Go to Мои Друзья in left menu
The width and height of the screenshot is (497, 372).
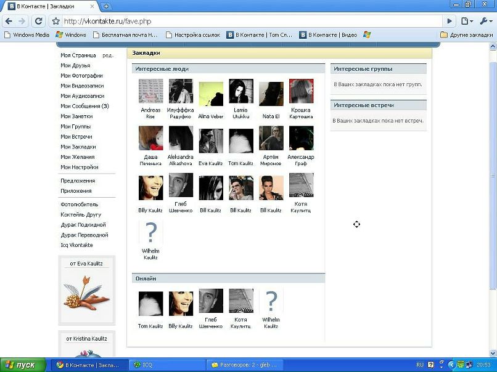coord(75,65)
